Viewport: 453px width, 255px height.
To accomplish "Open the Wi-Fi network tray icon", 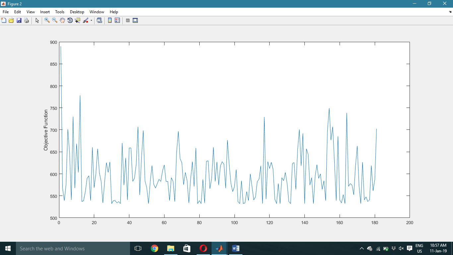I will (378, 248).
